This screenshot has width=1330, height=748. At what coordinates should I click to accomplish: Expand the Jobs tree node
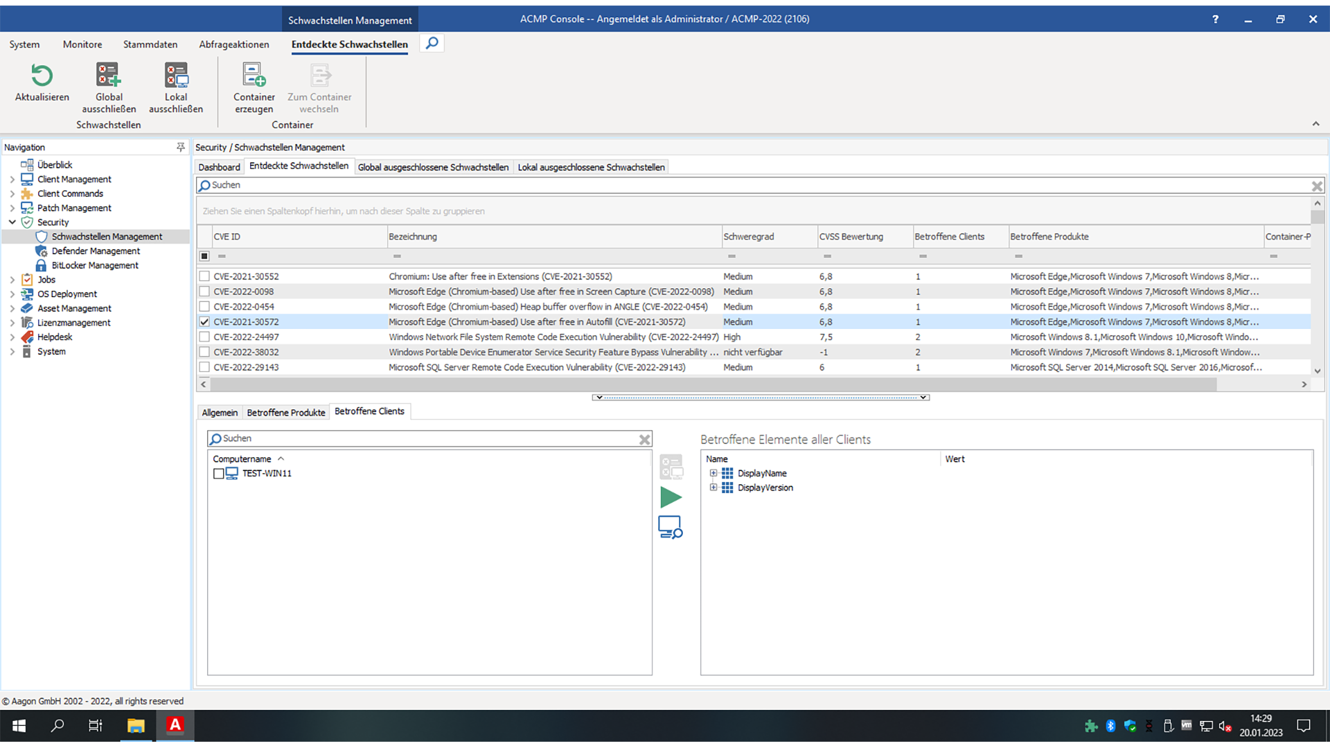coord(12,280)
